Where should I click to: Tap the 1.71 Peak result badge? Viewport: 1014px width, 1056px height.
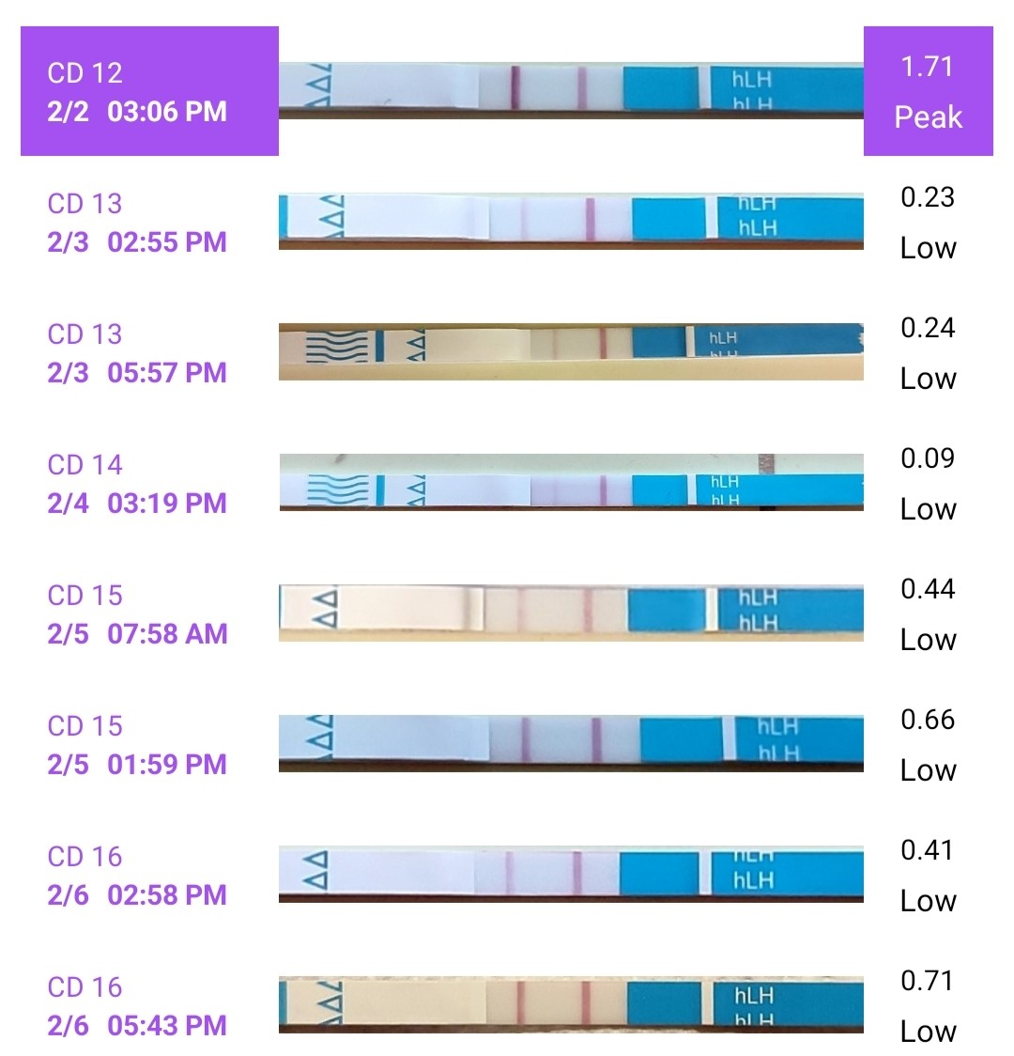928,92
